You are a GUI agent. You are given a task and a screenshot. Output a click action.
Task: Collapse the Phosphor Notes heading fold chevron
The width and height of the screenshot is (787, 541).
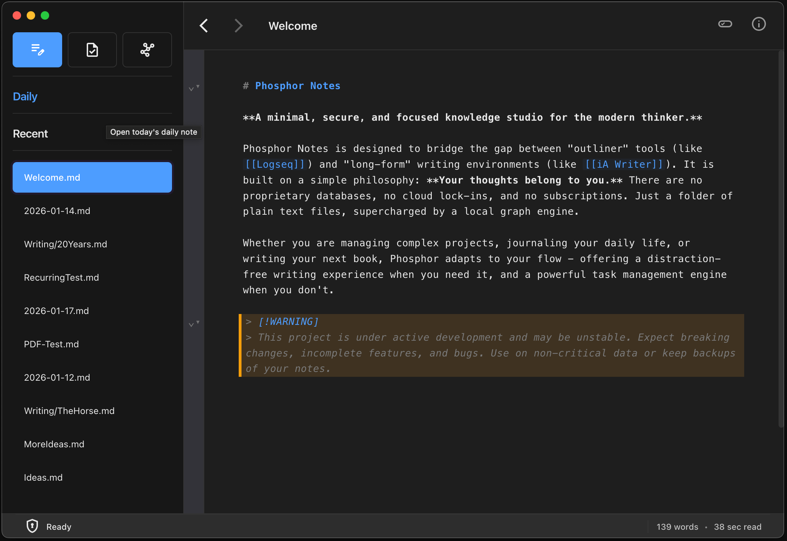pos(192,88)
